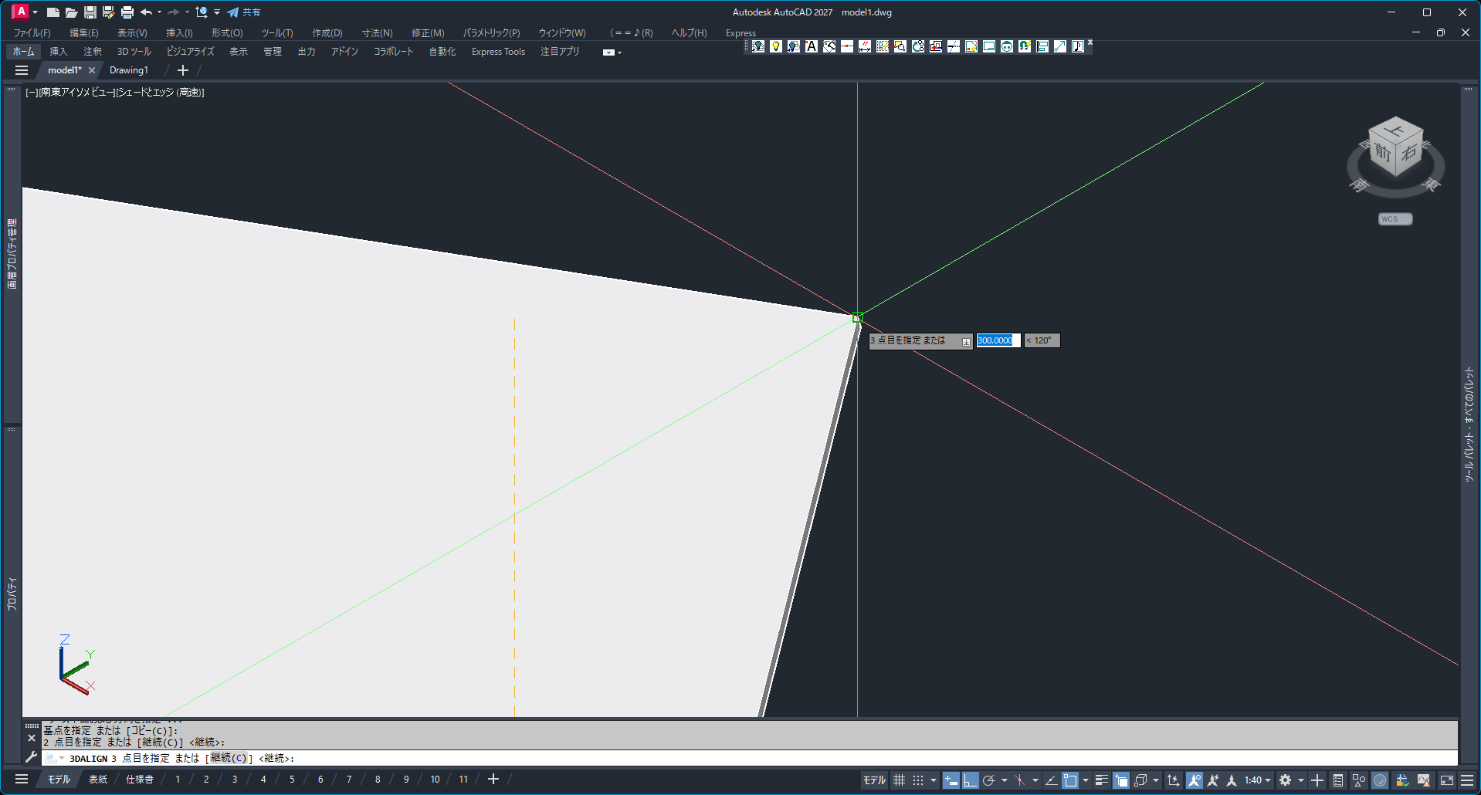The image size is (1481, 795).
Task: Click the 300.0000 distance input field
Action: click(x=998, y=340)
